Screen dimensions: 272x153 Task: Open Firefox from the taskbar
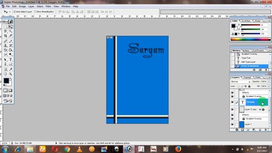click(178, 149)
